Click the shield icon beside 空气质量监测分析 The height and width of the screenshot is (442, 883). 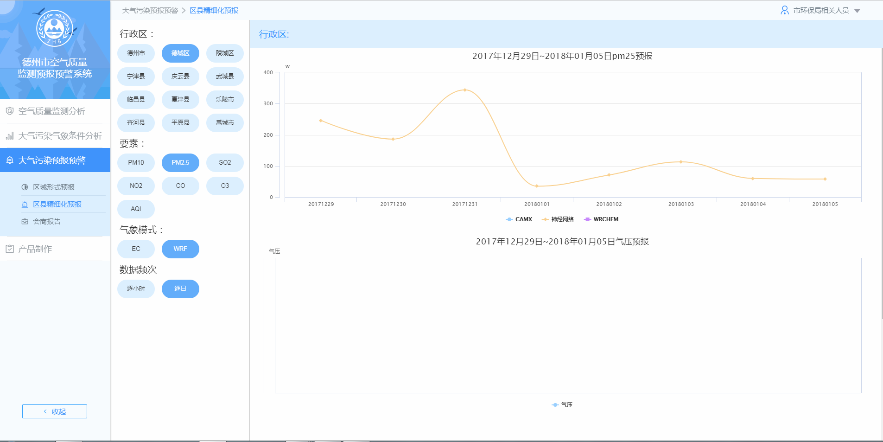coord(10,111)
